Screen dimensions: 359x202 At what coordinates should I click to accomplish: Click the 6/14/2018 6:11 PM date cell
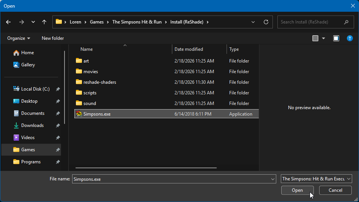click(x=193, y=114)
